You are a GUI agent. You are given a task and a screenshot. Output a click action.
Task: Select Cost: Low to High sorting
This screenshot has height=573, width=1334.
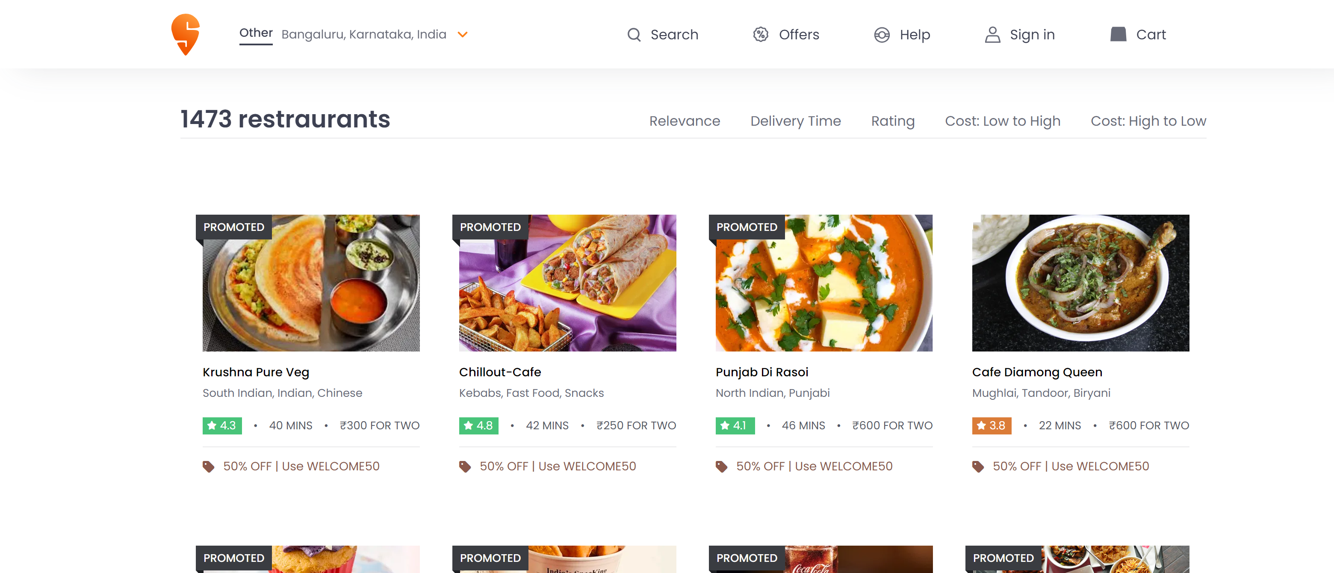(1002, 121)
